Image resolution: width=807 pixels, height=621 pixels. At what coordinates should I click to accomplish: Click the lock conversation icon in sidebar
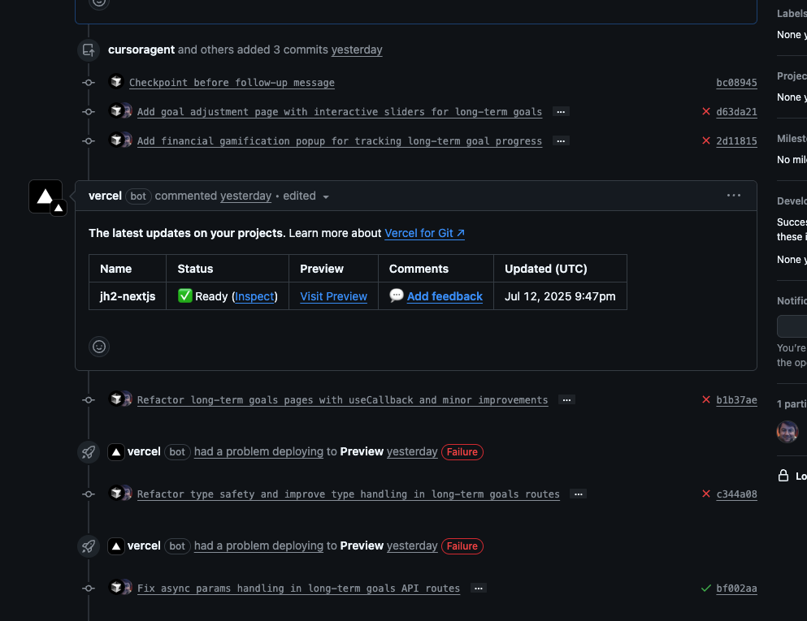pos(783,476)
